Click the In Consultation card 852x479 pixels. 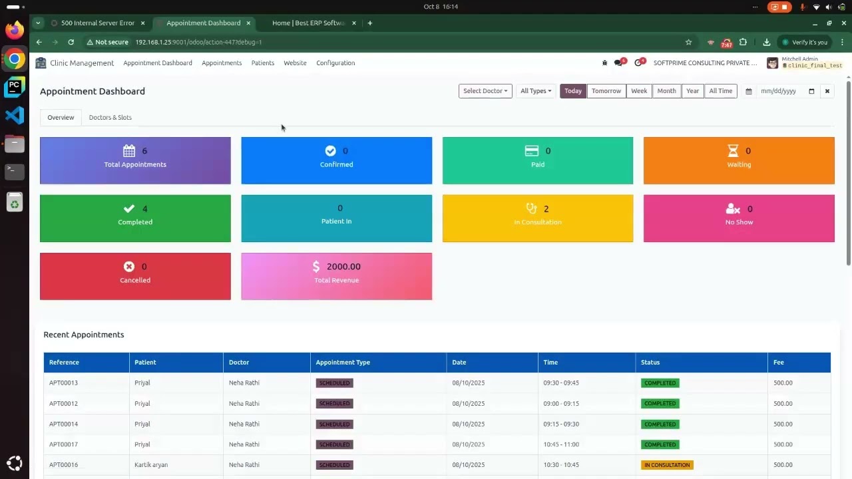(538, 218)
